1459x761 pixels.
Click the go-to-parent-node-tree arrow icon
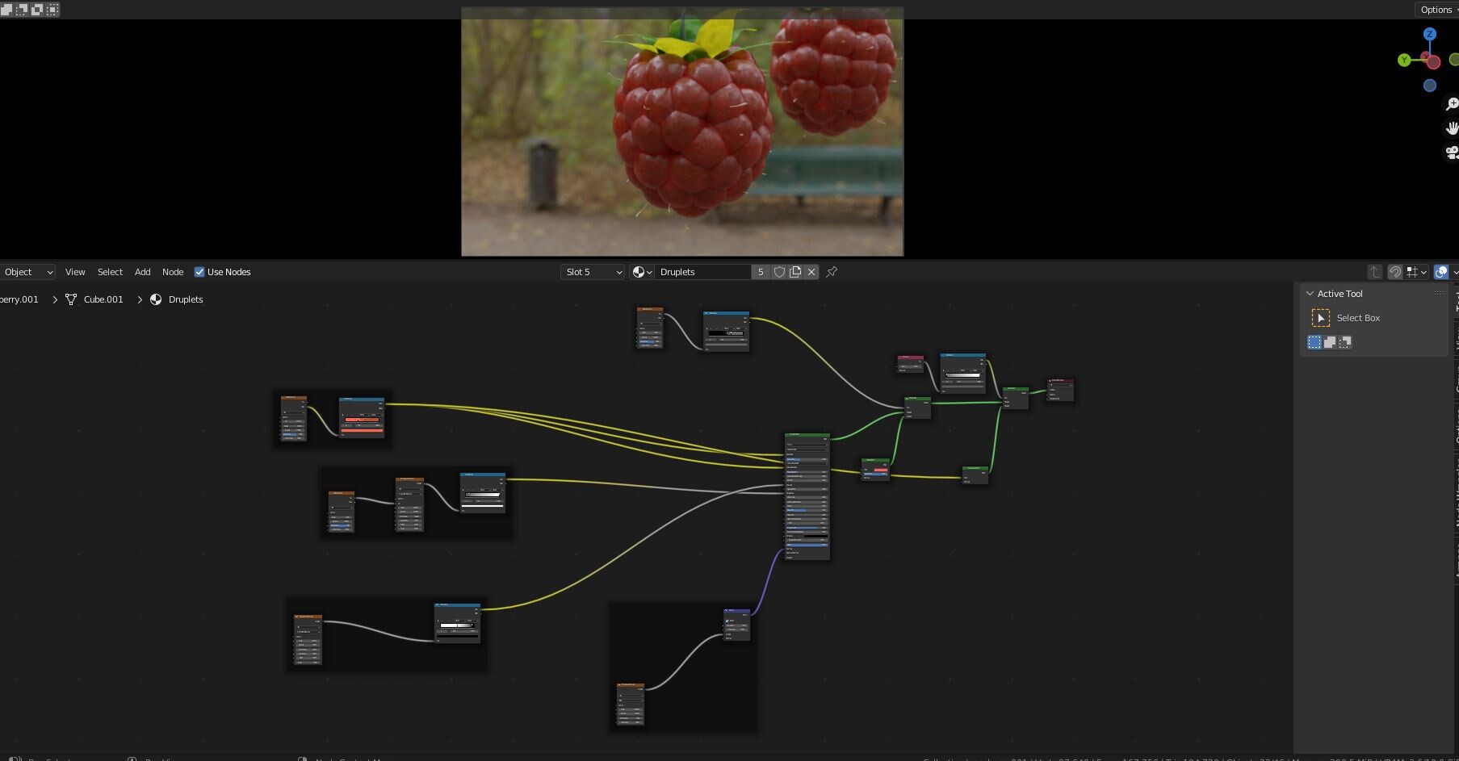(1374, 272)
